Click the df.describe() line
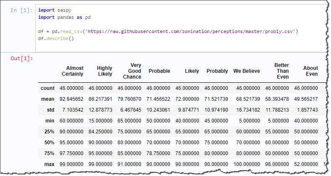Screen dimensions: 331x176 (x=56, y=39)
